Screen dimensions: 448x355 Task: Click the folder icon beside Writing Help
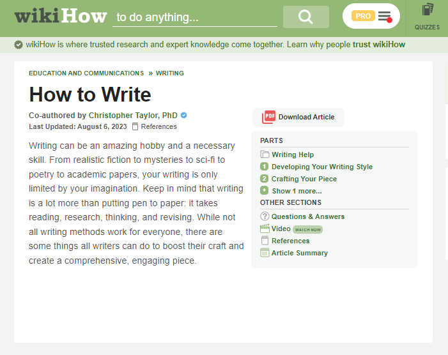[x=265, y=155]
